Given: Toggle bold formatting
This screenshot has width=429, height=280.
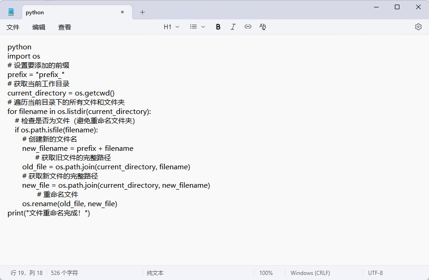Looking at the screenshot, I should 218,27.
